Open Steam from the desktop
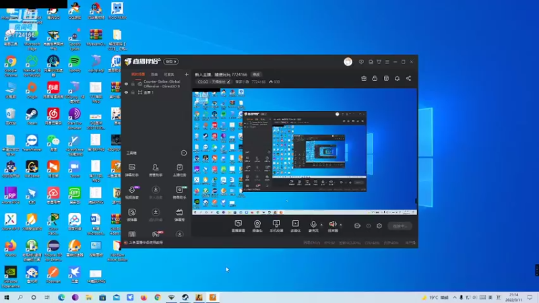Viewport: 539px width, 303px height. pos(32,116)
